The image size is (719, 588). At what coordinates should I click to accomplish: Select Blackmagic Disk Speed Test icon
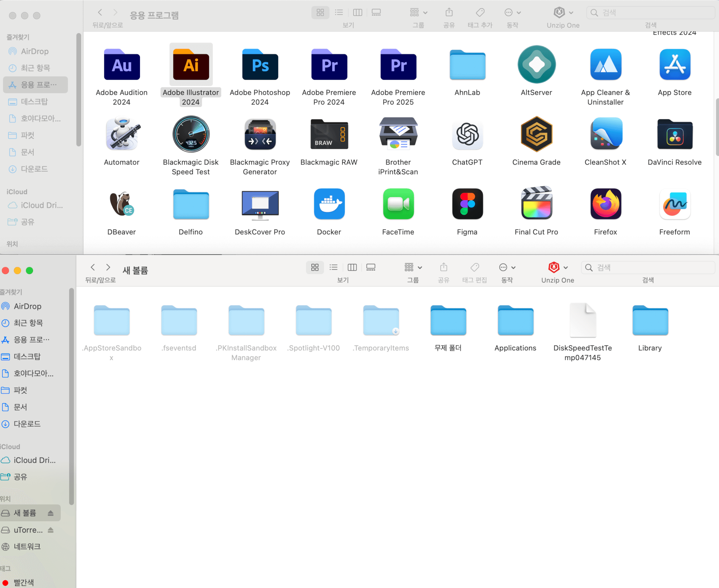[x=191, y=134]
